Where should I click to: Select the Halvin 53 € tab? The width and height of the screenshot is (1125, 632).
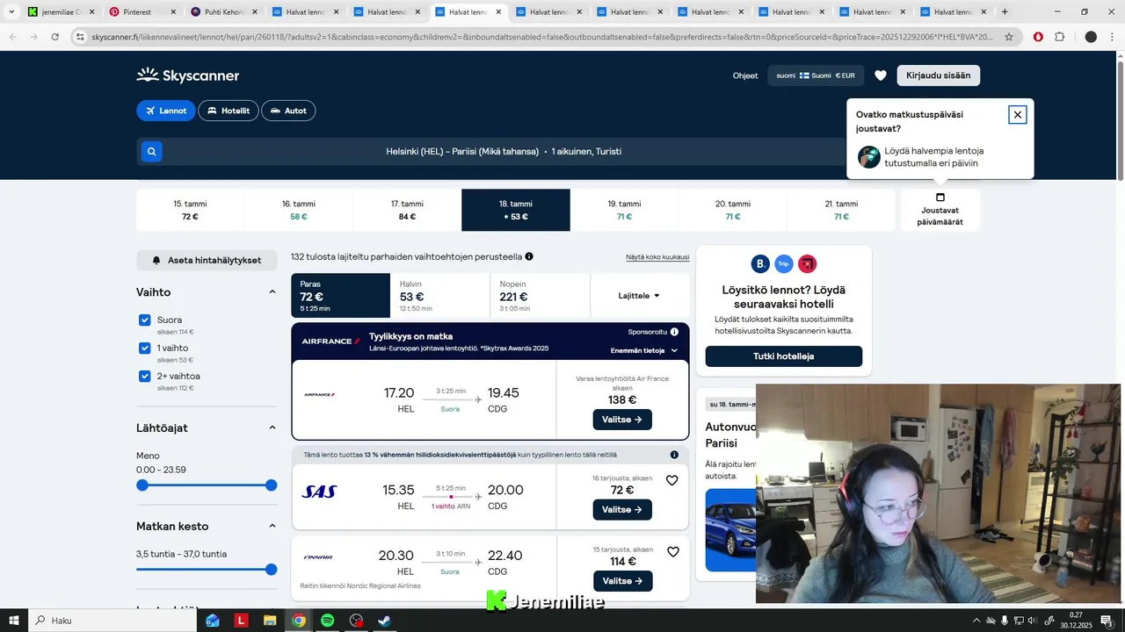tap(439, 296)
